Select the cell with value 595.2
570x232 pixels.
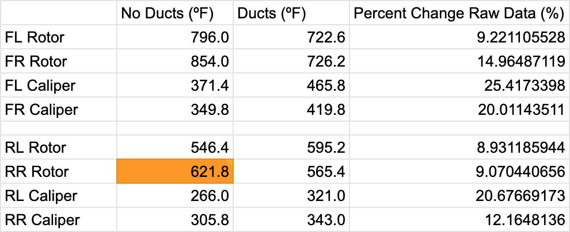[291, 147]
